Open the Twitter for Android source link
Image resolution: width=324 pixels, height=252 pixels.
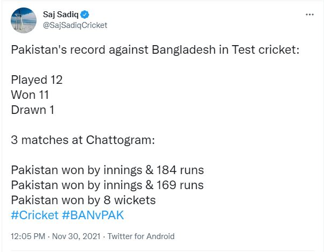[141, 236]
